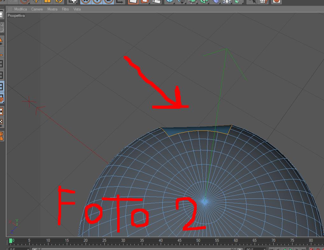
Task: Select the Rotate tool icon
Action: (x=59, y=2)
